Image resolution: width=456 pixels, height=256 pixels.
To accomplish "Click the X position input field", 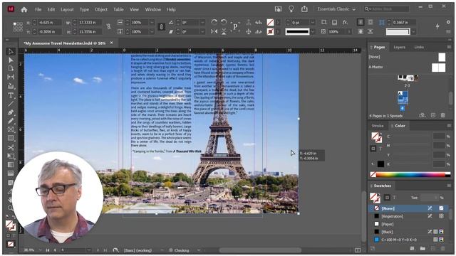I will click(49, 22).
